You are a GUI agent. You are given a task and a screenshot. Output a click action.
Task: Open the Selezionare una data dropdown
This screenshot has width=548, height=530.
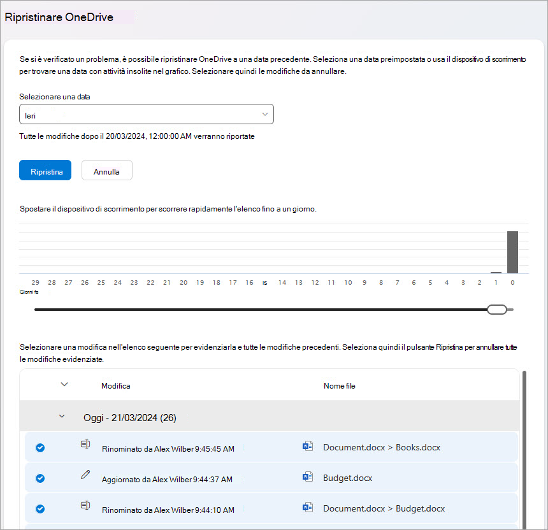click(147, 114)
